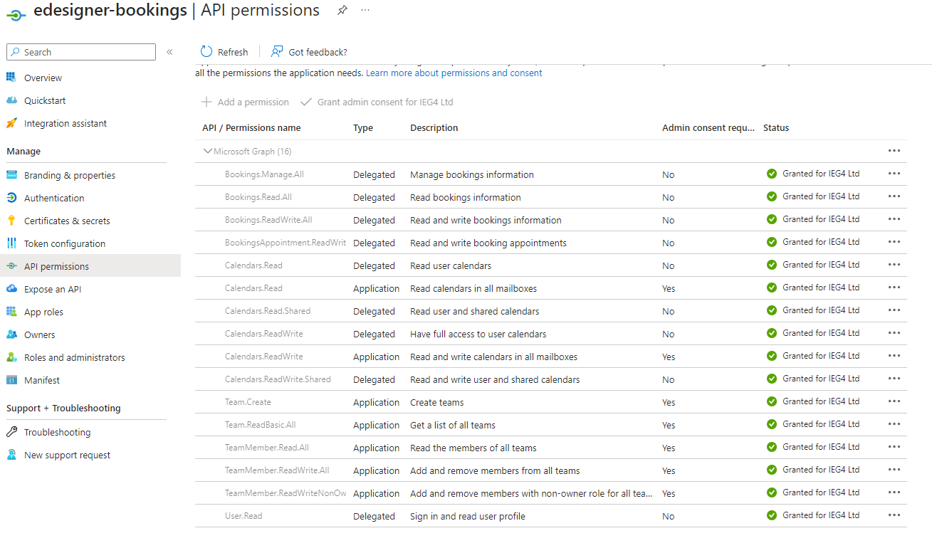The height and width of the screenshot is (548, 932).
Task: Focus the sidebar Search input field
Action: 85,52
